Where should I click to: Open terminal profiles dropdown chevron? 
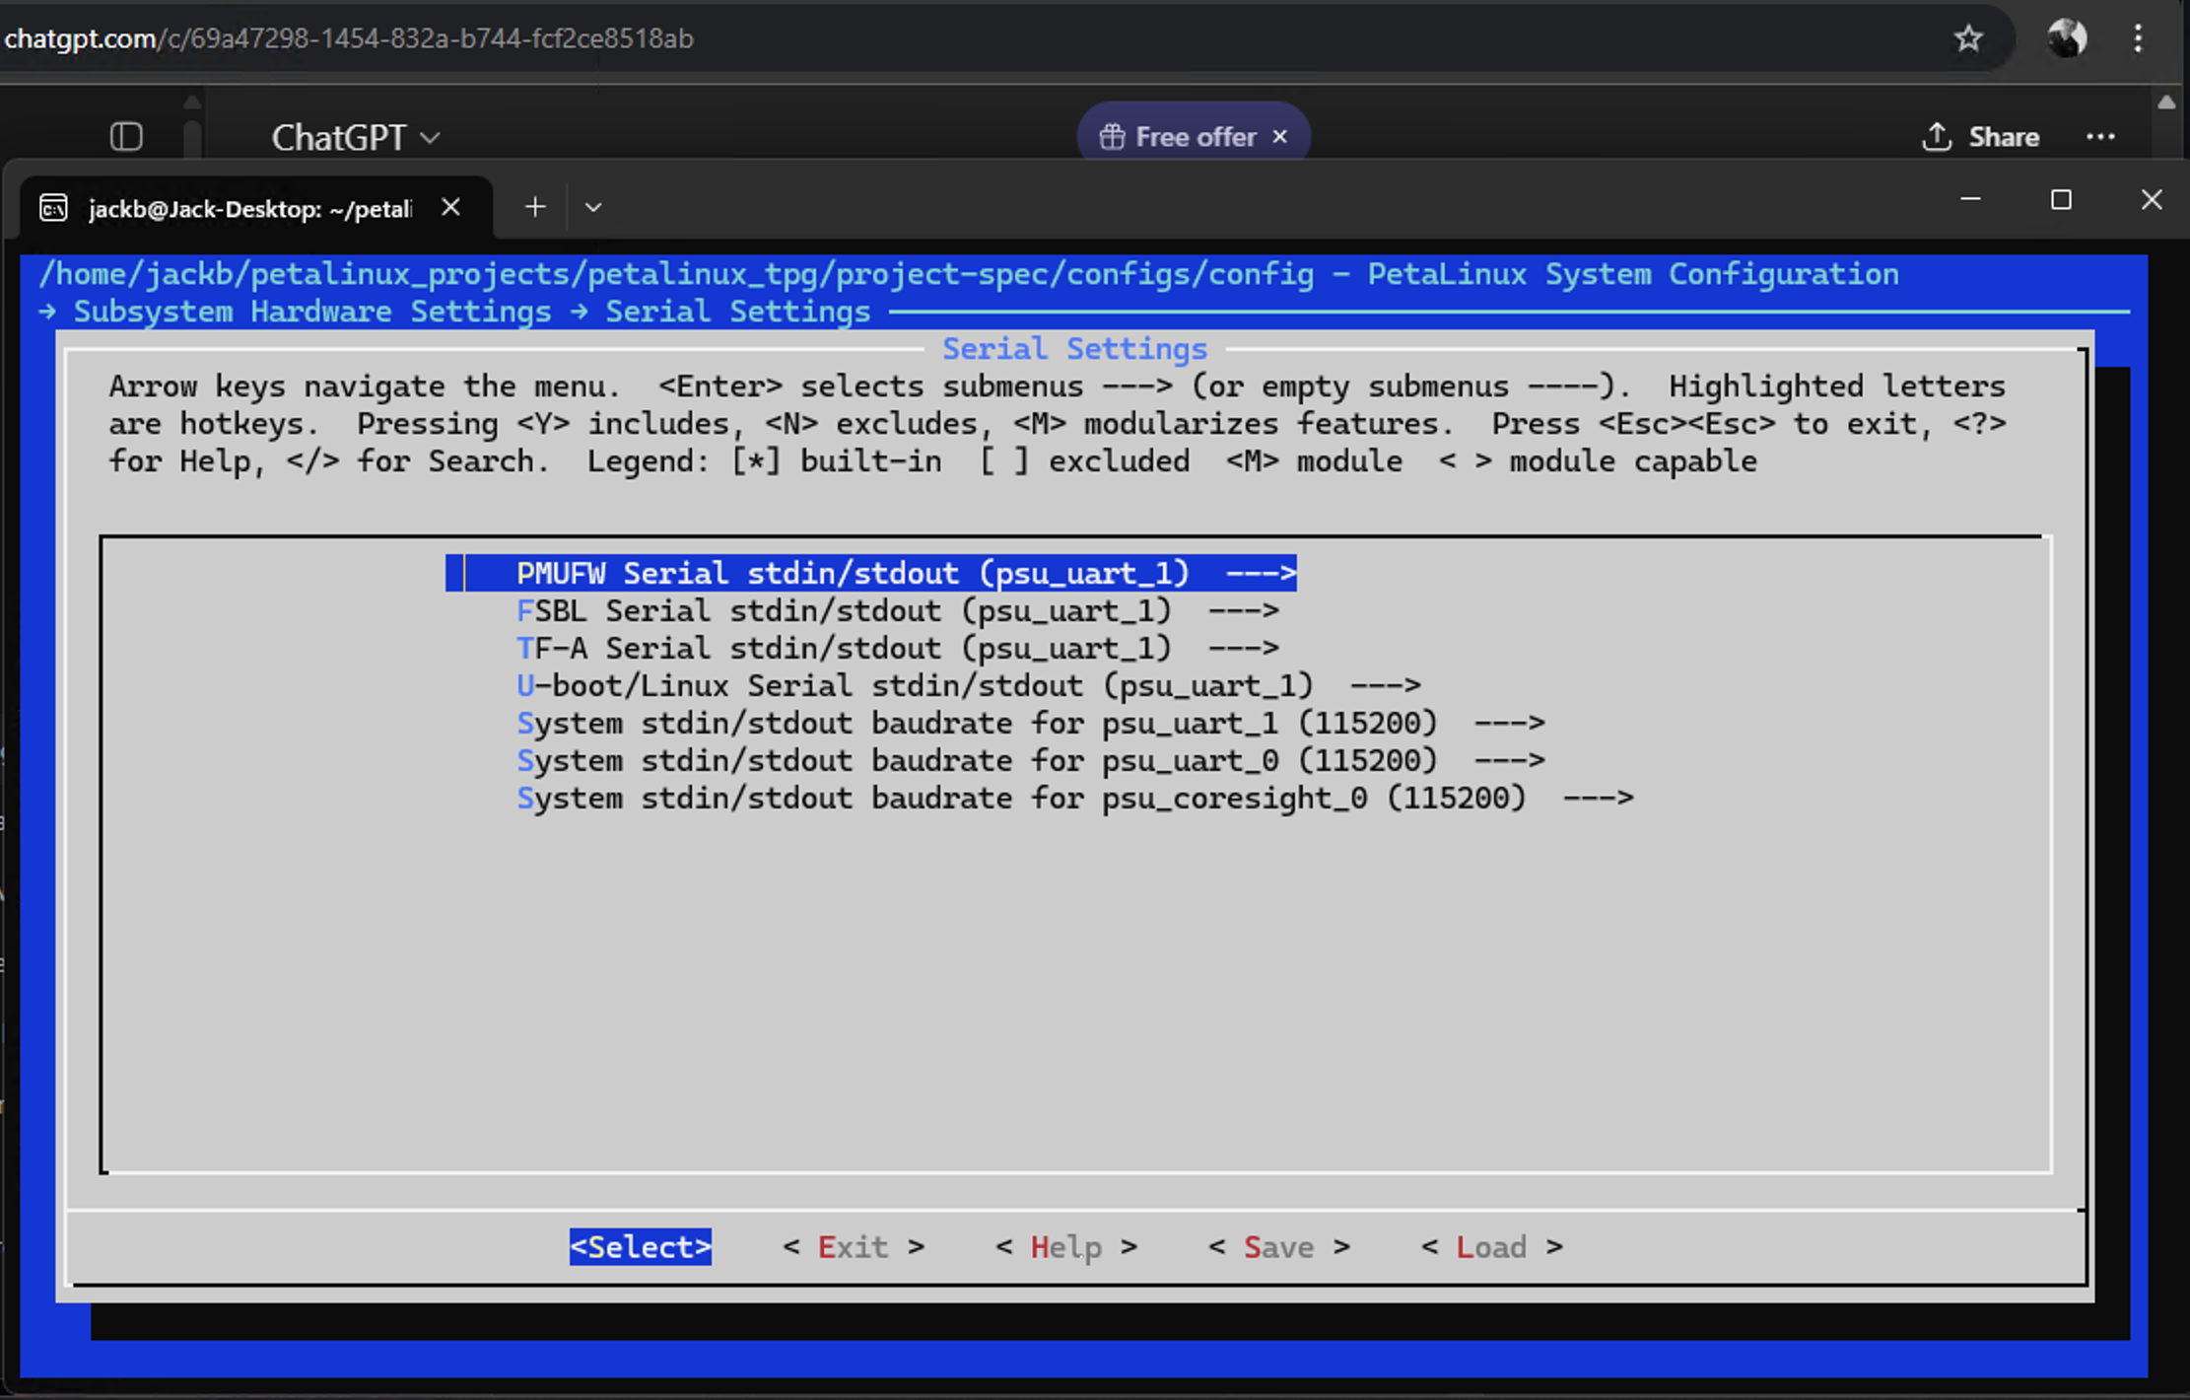click(593, 207)
